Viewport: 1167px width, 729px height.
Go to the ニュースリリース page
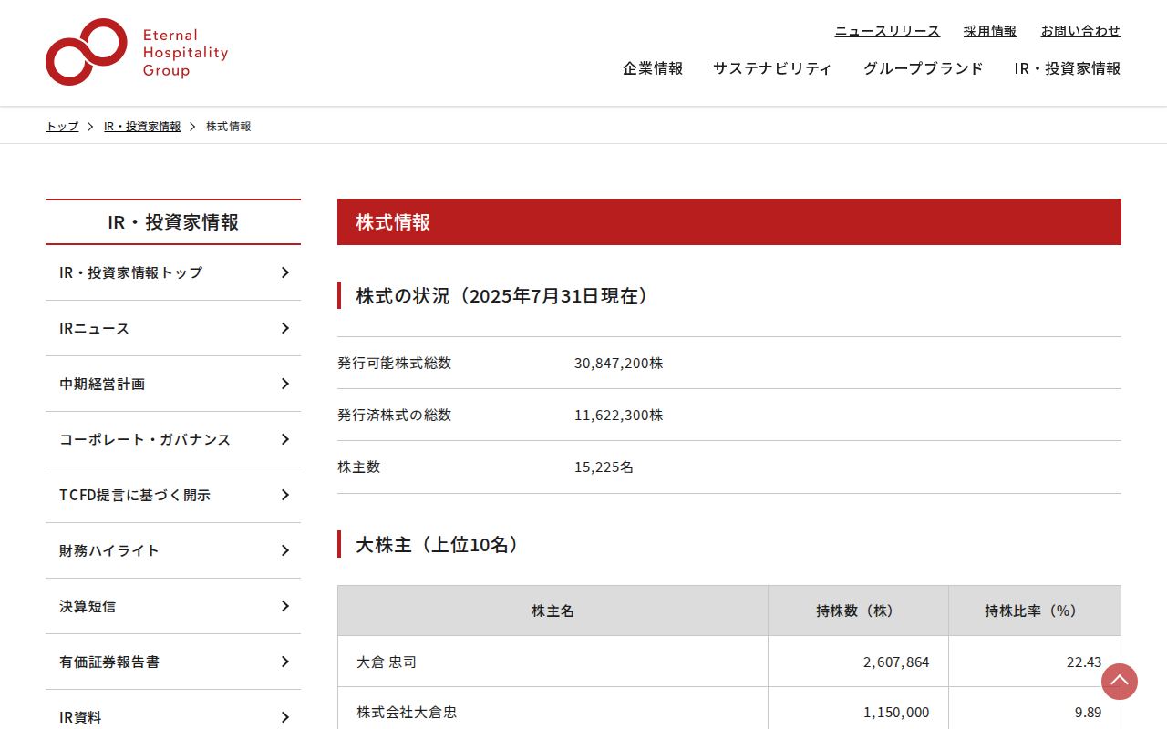point(887,31)
